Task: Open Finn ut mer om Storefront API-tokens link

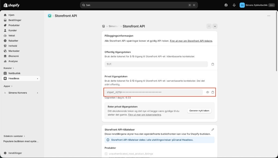Action: click(x=191, y=41)
